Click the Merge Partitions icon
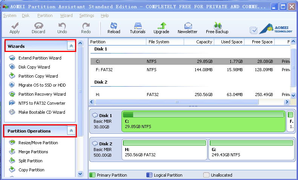298x180 pixels. pyautogui.click(x=12, y=151)
